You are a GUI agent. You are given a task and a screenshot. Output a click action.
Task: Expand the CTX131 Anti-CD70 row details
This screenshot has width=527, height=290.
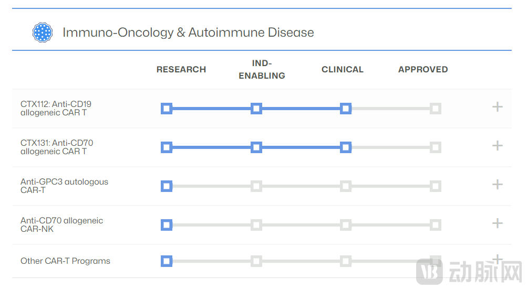point(497,146)
